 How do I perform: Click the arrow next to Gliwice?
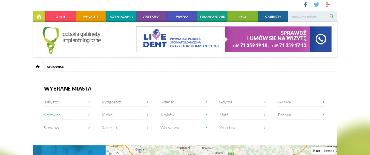click(323, 102)
